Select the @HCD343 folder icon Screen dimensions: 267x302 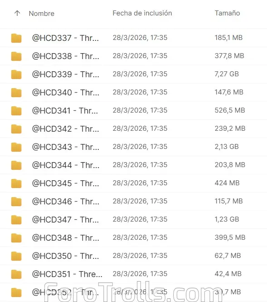(16, 147)
